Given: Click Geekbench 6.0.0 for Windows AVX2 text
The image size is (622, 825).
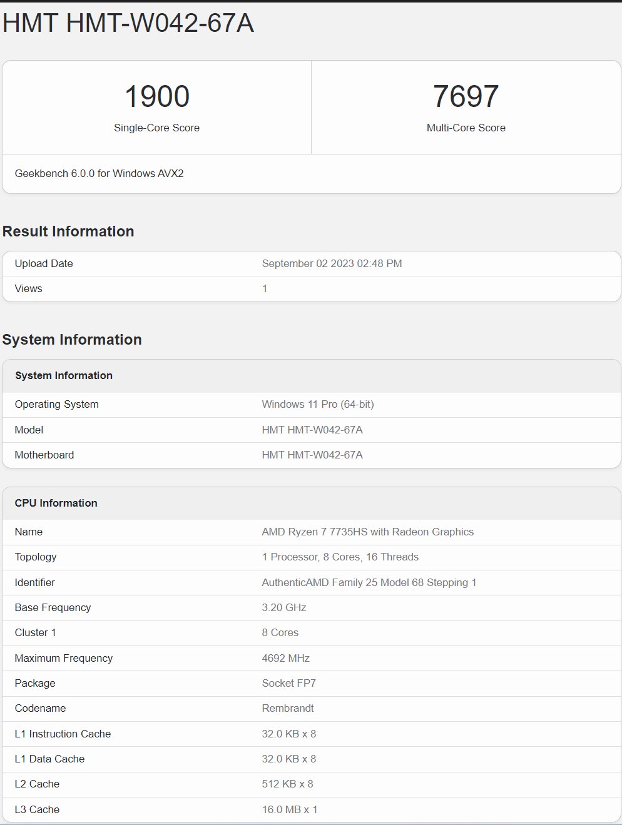Looking at the screenshot, I should (x=99, y=173).
